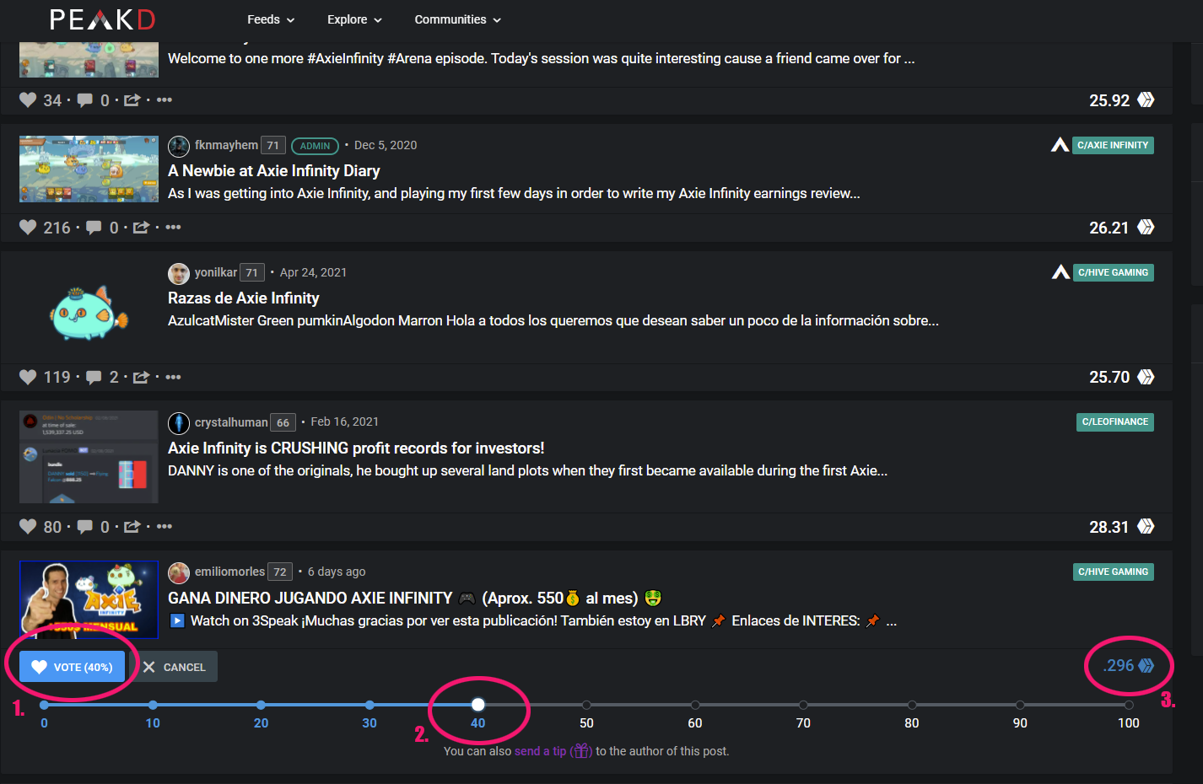Set vote slider to 10 percent mark
The height and width of the screenshot is (784, 1203).
(153, 705)
